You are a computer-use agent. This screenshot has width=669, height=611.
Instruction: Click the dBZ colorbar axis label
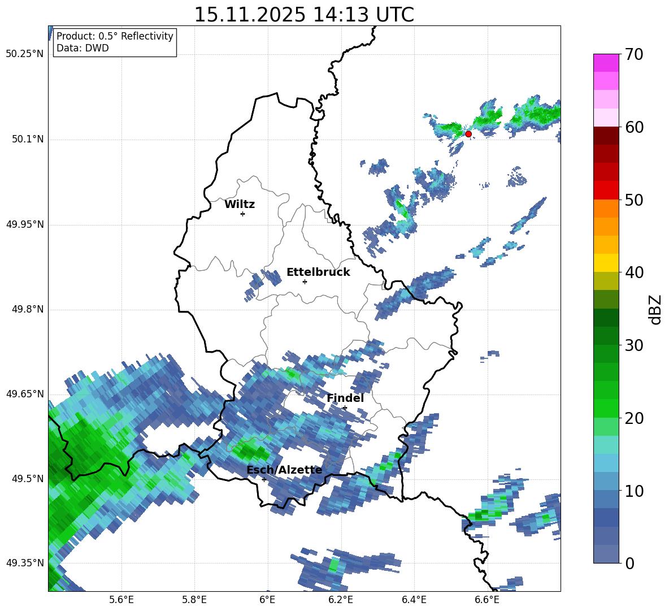(x=655, y=309)
